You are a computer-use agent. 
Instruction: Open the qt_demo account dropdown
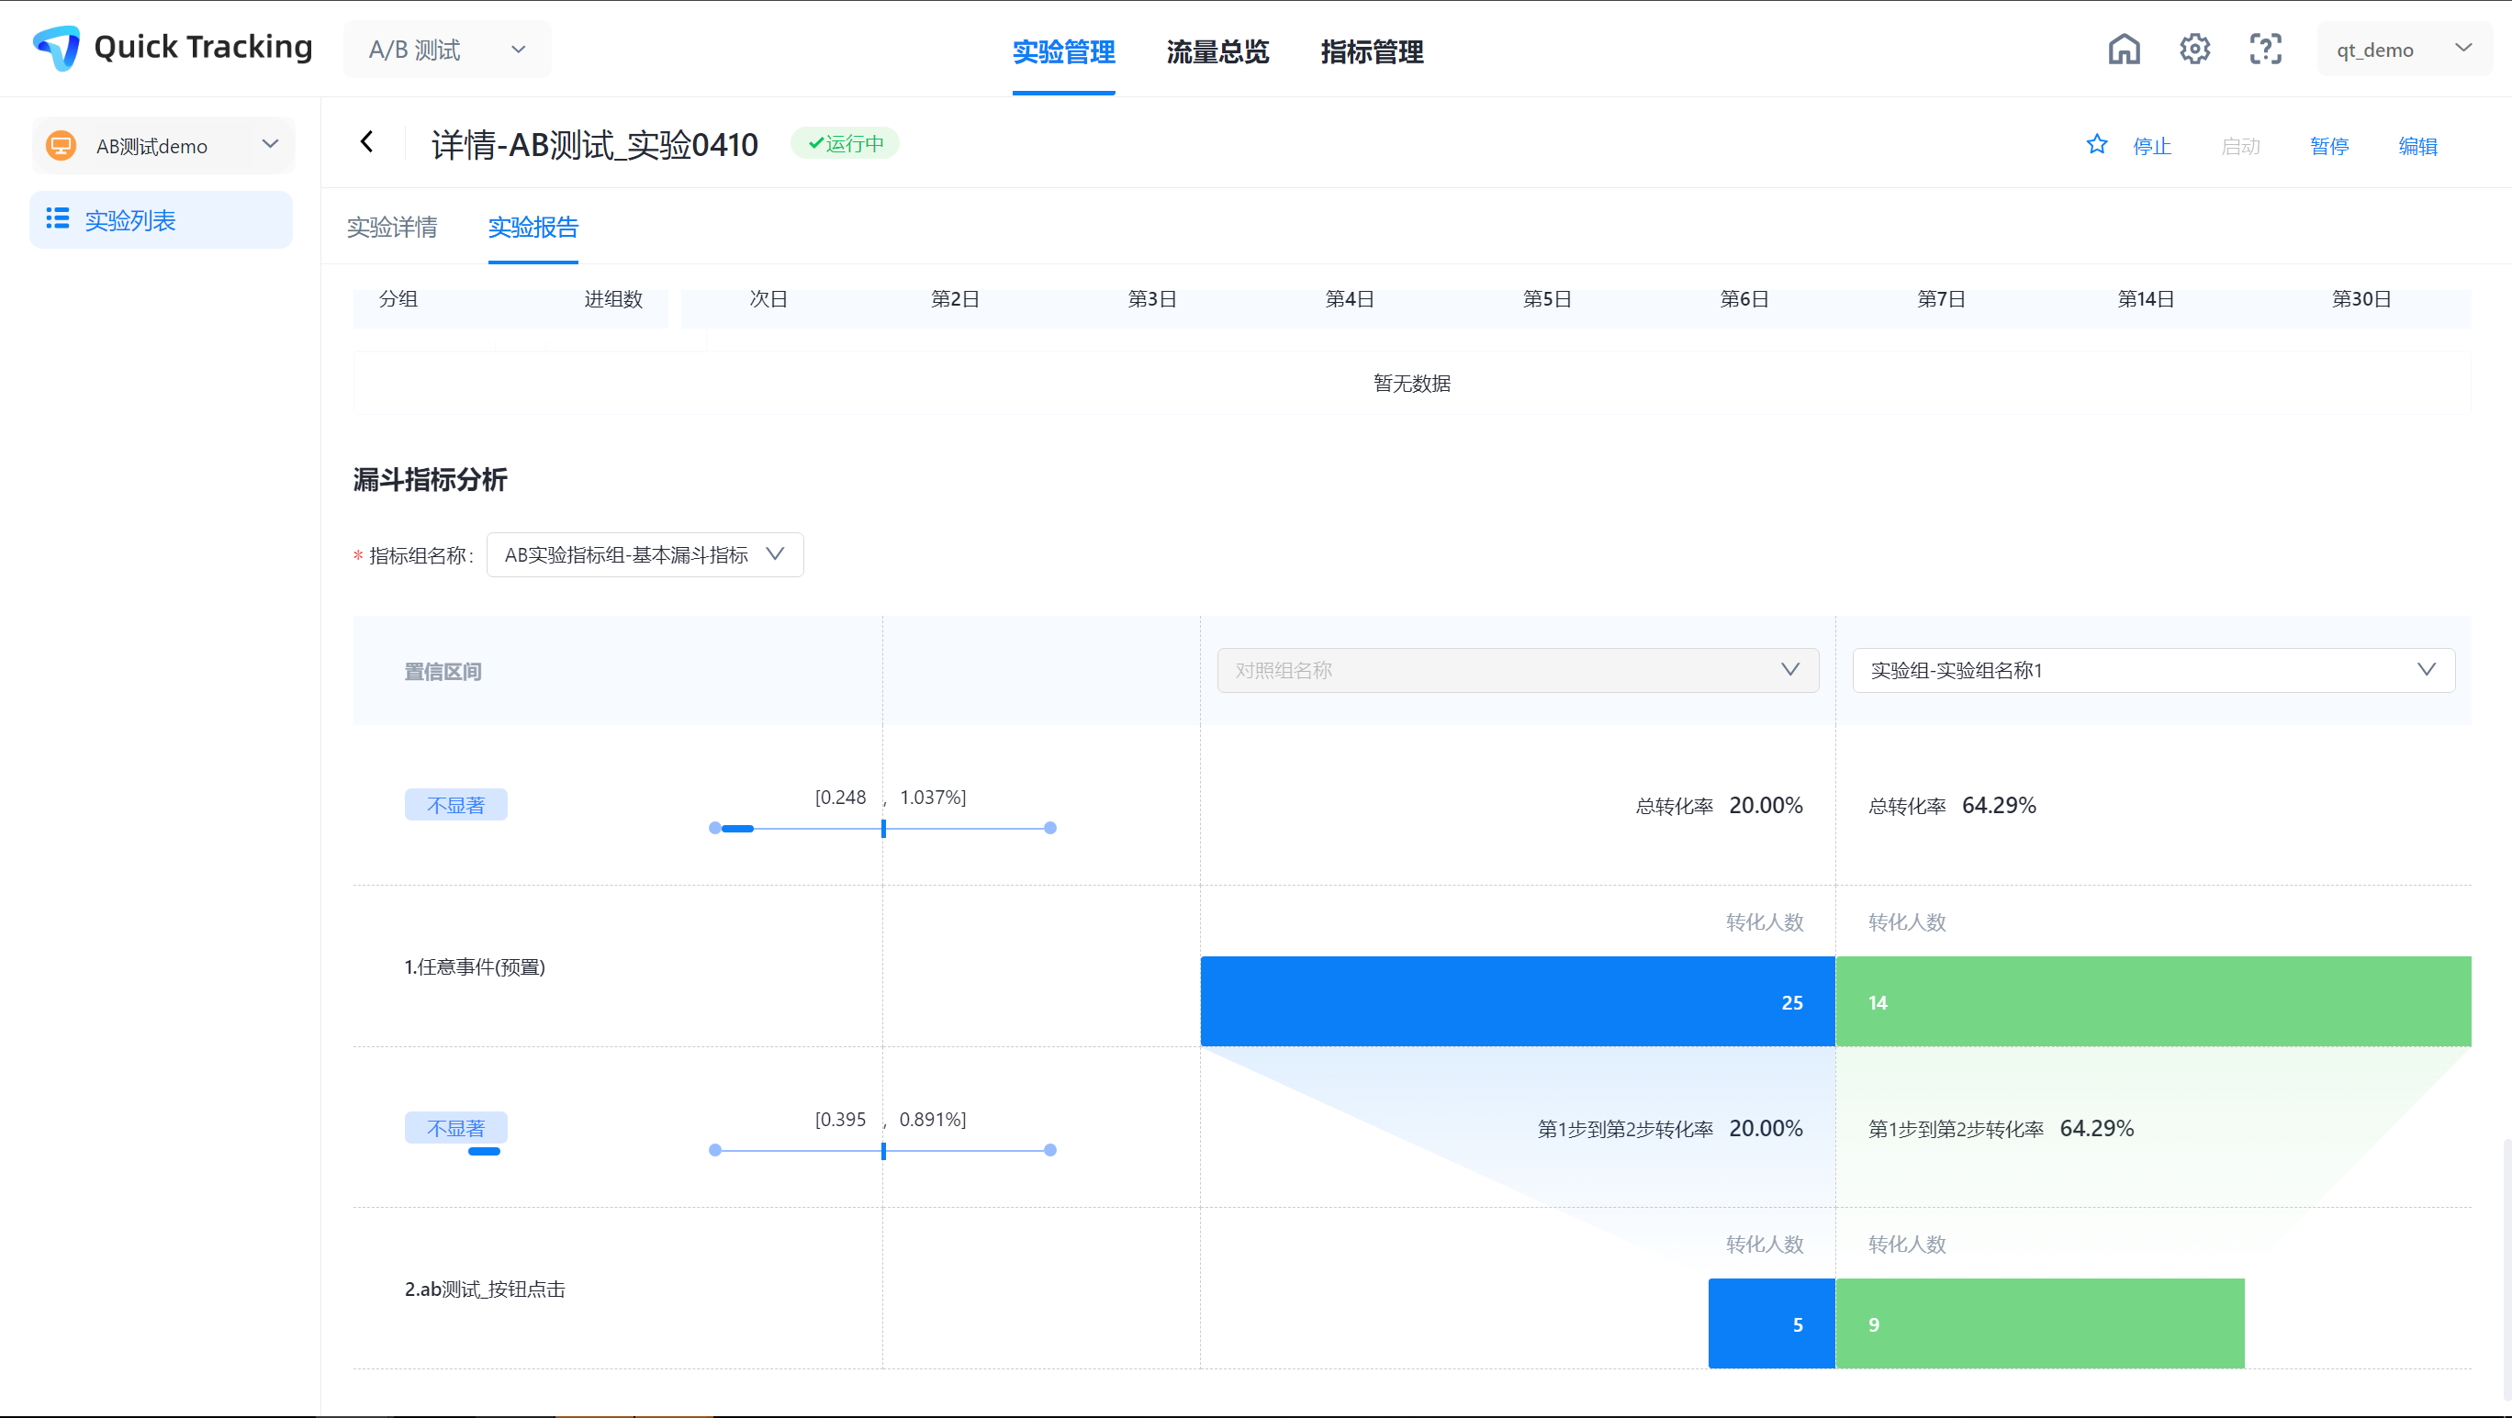2403,50
